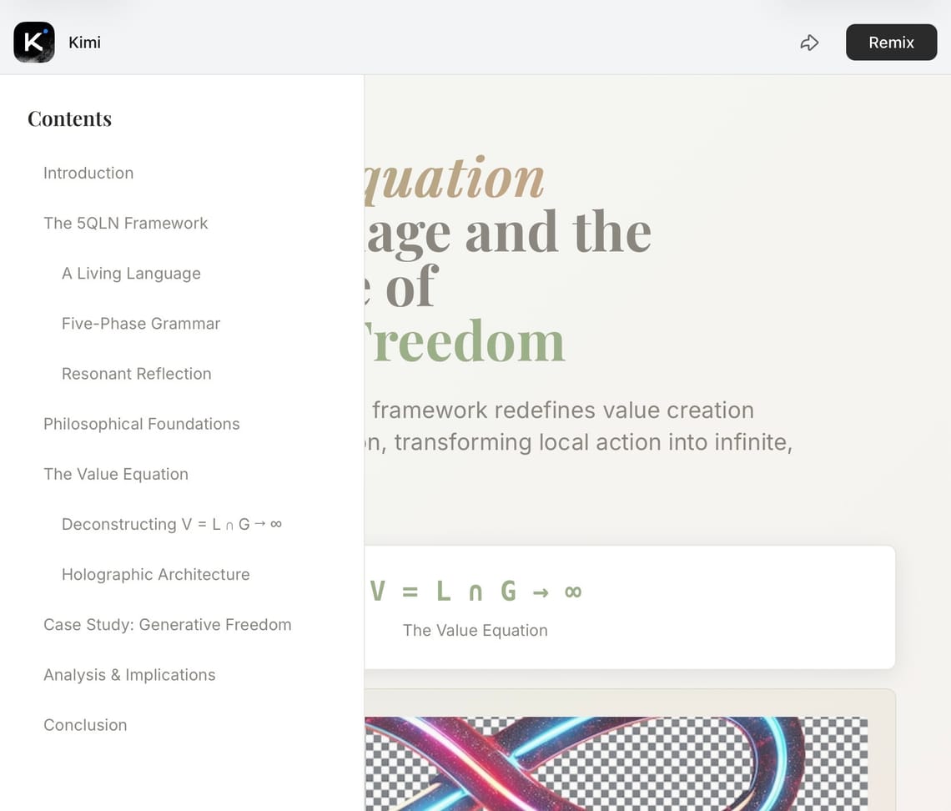Navigate to Analysis & Implications
Viewport: 951px width, 811px height.
click(x=129, y=674)
